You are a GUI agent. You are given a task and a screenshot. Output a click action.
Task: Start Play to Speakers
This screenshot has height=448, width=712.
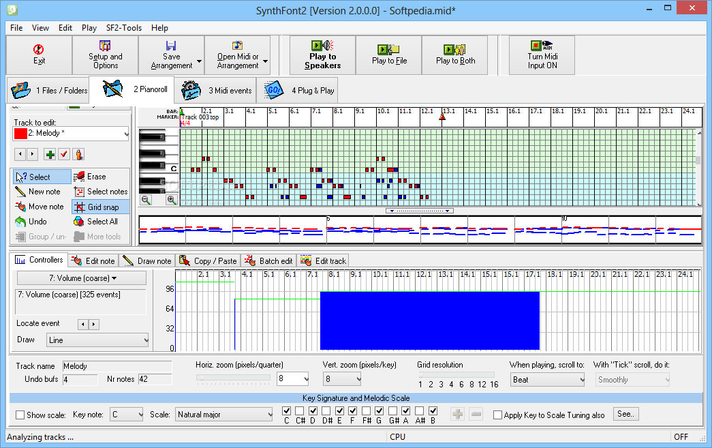[322, 55]
